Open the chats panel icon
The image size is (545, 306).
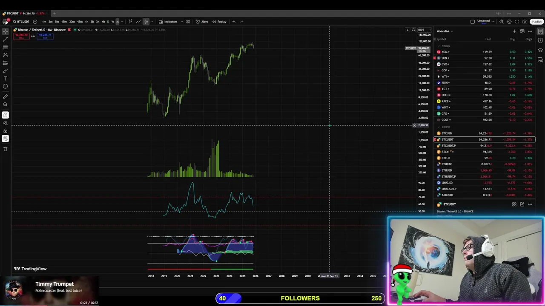(x=540, y=60)
